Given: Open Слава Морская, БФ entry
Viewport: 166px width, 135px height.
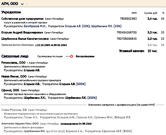Looking at the screenshot, I should (x=14, y=110).
